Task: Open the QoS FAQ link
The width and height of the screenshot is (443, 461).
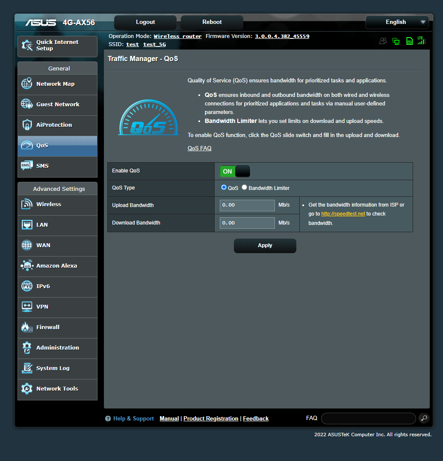Action: click(199, 148)
